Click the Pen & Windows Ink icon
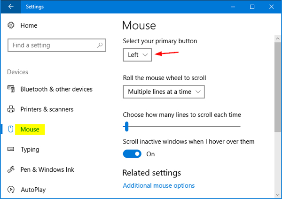This screenshot has width=282, height=199. tap(11, 170)
